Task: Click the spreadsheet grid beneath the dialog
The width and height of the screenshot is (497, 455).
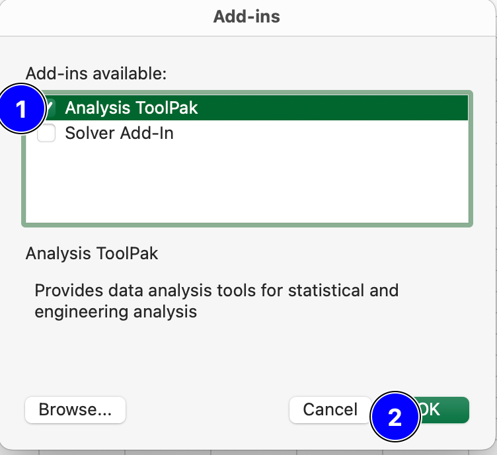Action: pyautogui.click(x=198, y=452)
